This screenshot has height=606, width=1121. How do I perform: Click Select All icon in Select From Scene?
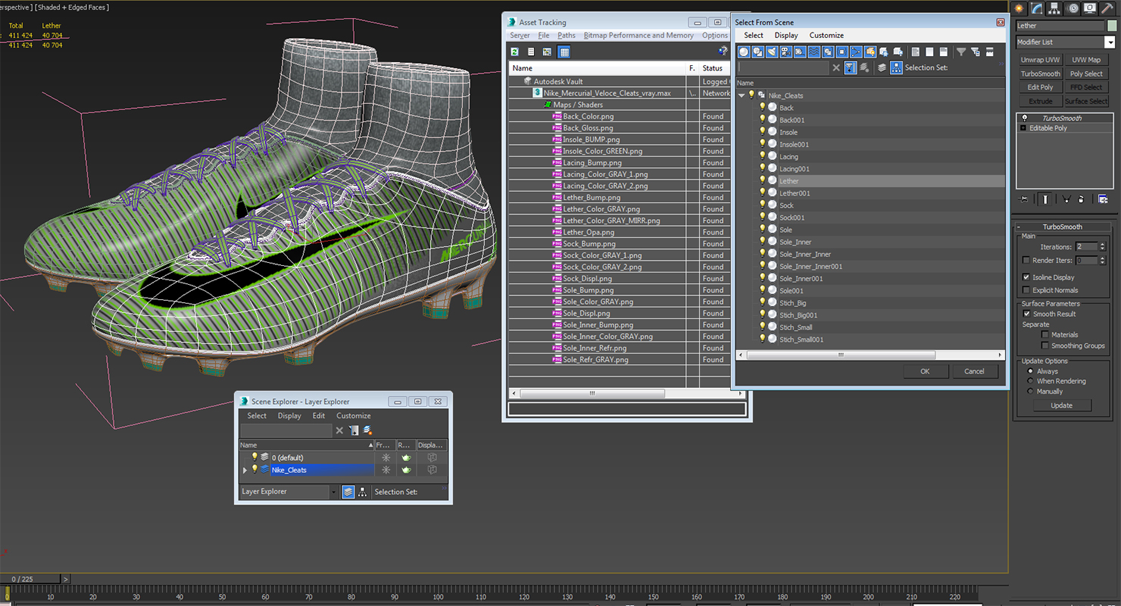pos(916,52)
